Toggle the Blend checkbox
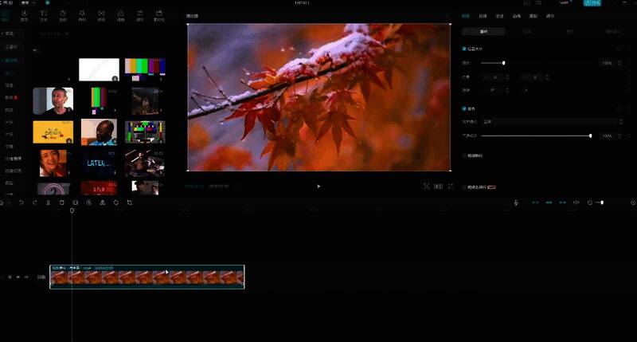637x342 pixels. (465, 108)
